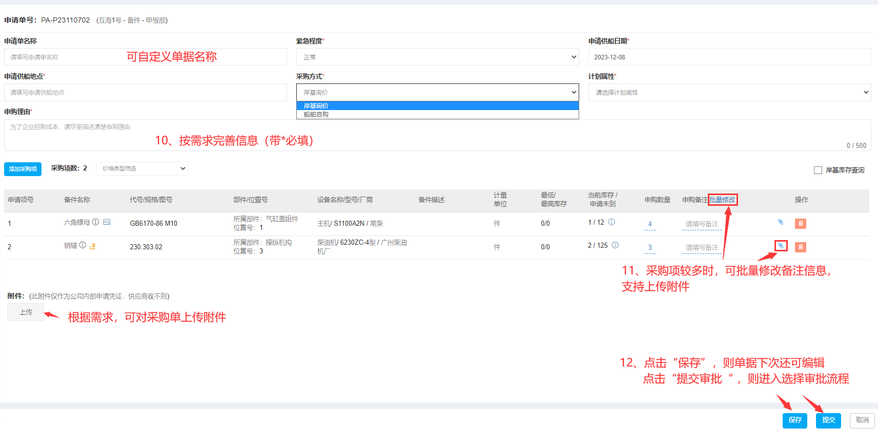Click the code 230.303.02
Viewport: 878px width, 429px height.
[x=146, y=247]
